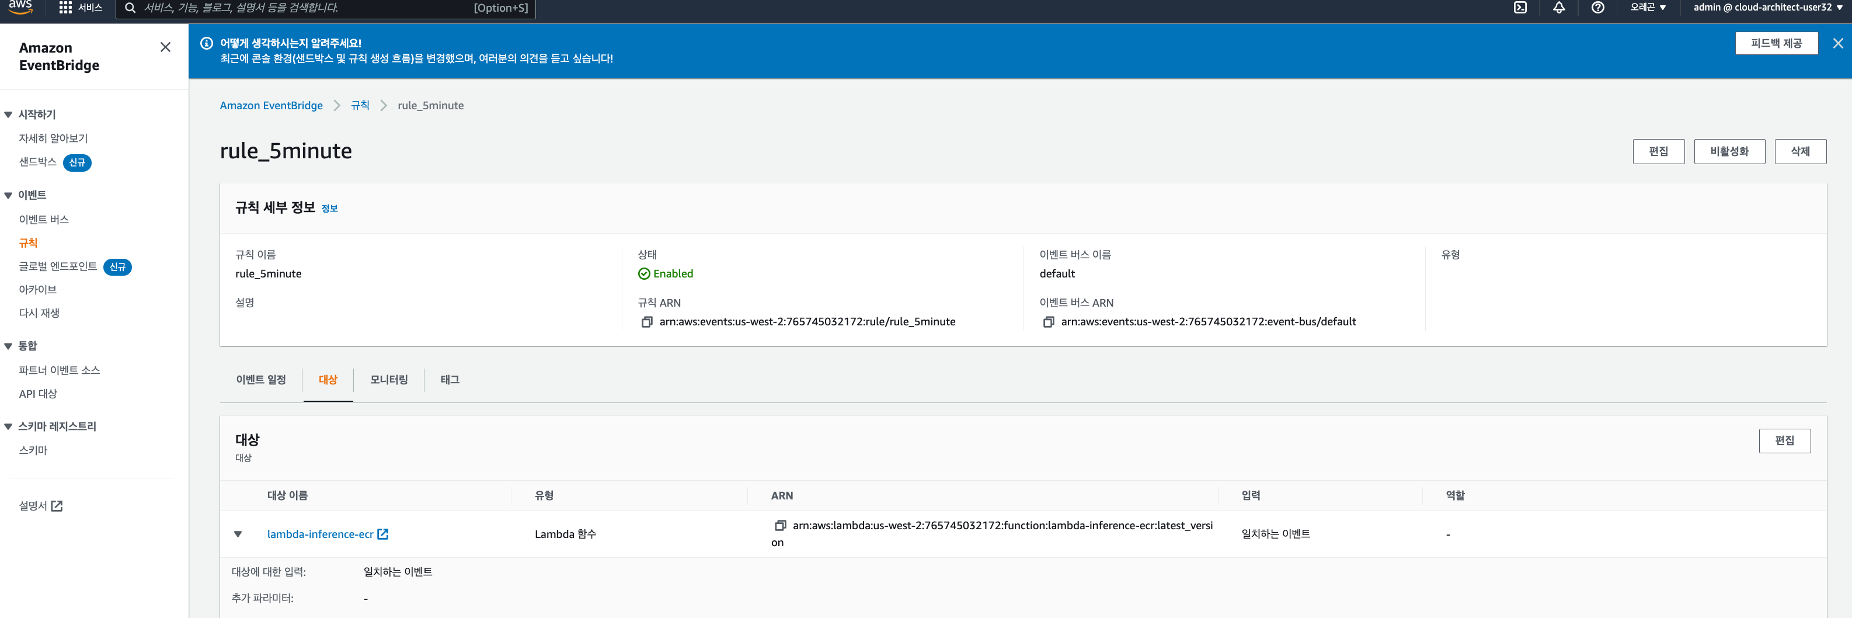Open 이벤트 버스 in sidebar
This screenshot has width=1852, height=618.
[44, 220]
